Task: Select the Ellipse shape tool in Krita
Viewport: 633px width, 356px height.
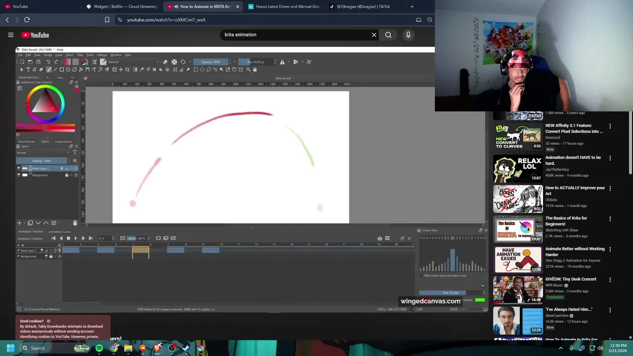Action: click(x=68, y=69)
